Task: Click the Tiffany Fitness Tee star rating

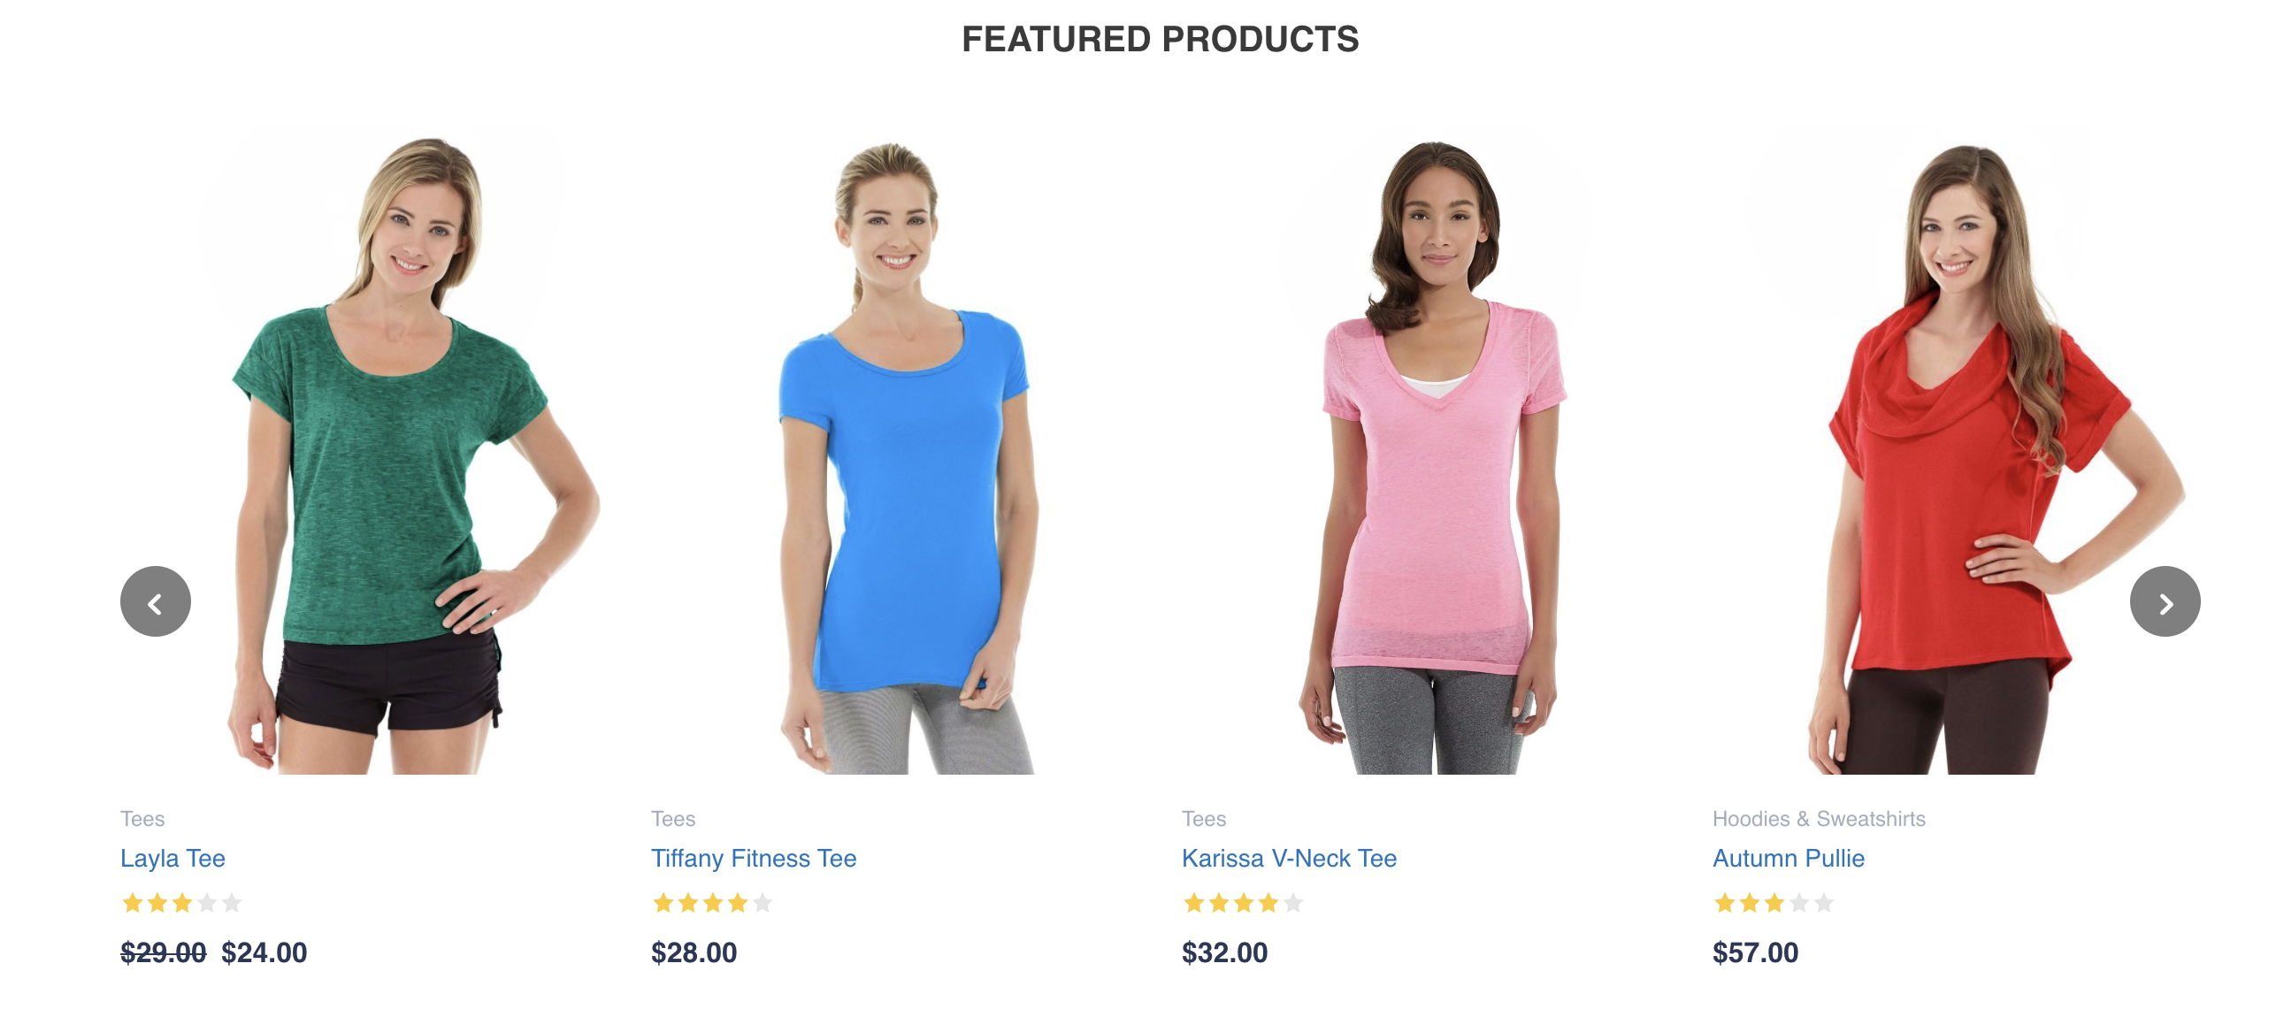Action: 712,903
